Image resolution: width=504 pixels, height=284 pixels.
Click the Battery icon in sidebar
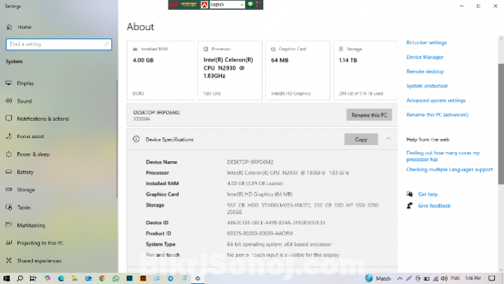pyautogui.click(x=9, y=172)
